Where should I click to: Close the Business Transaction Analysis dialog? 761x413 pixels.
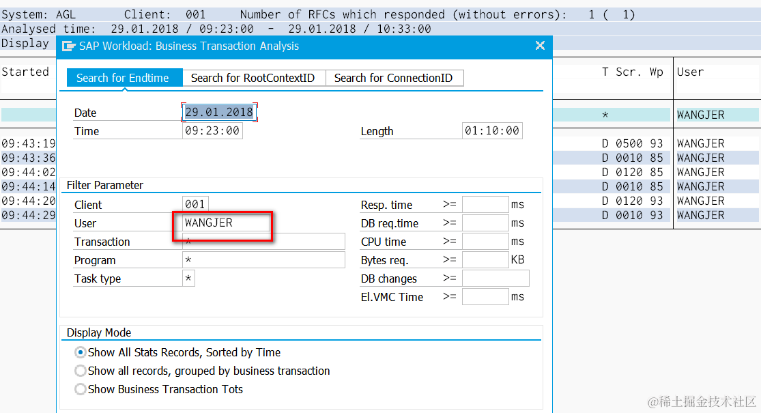pos(540,46)
